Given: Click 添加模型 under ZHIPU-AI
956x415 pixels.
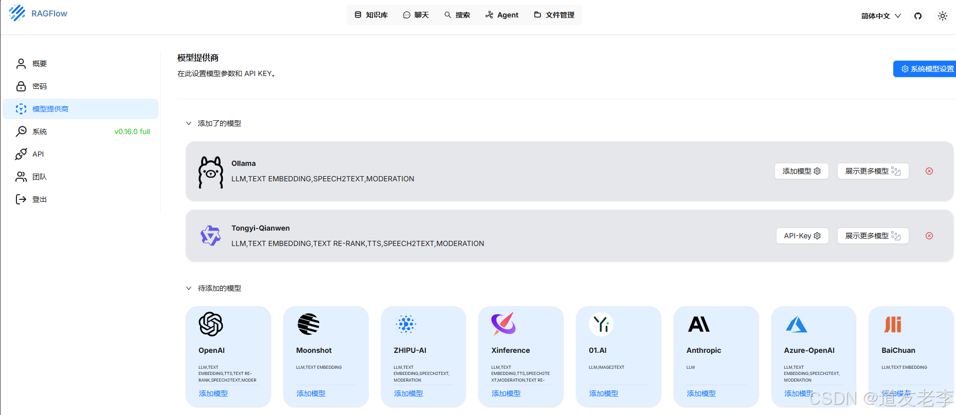Looking at the screenshot, I should [x=408, y=393].
